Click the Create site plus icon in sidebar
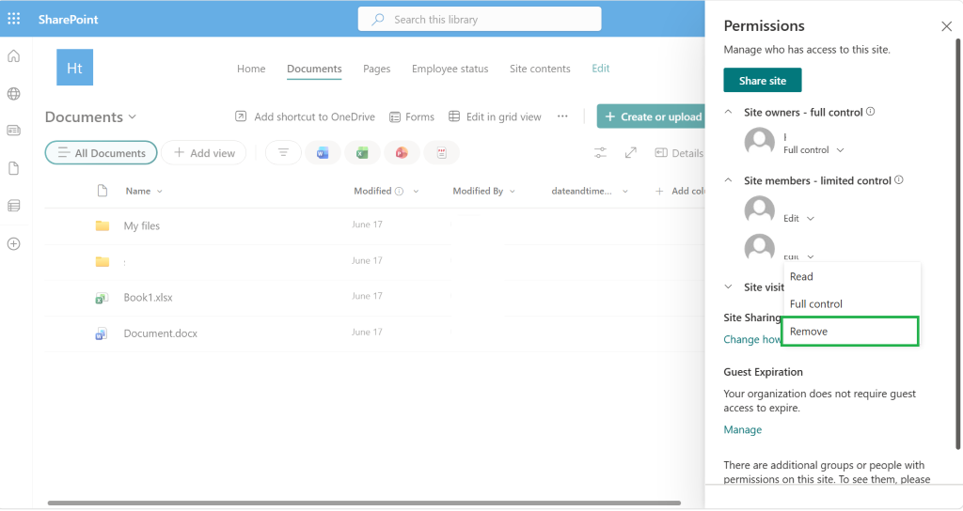The image size is (963, 511). [13, 243]
